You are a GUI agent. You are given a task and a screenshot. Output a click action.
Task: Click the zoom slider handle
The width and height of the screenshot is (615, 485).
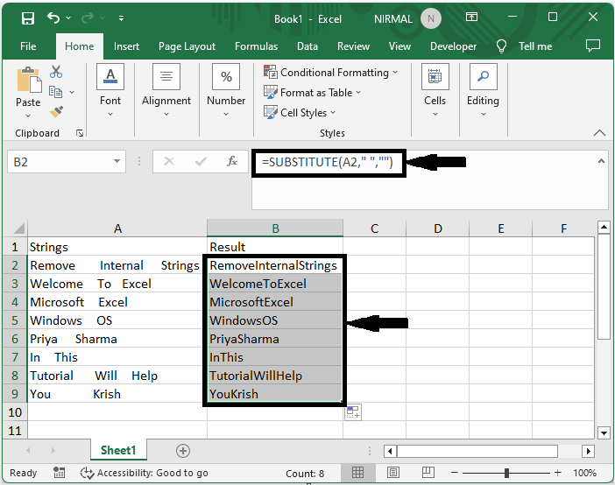[x=506, y=473]
